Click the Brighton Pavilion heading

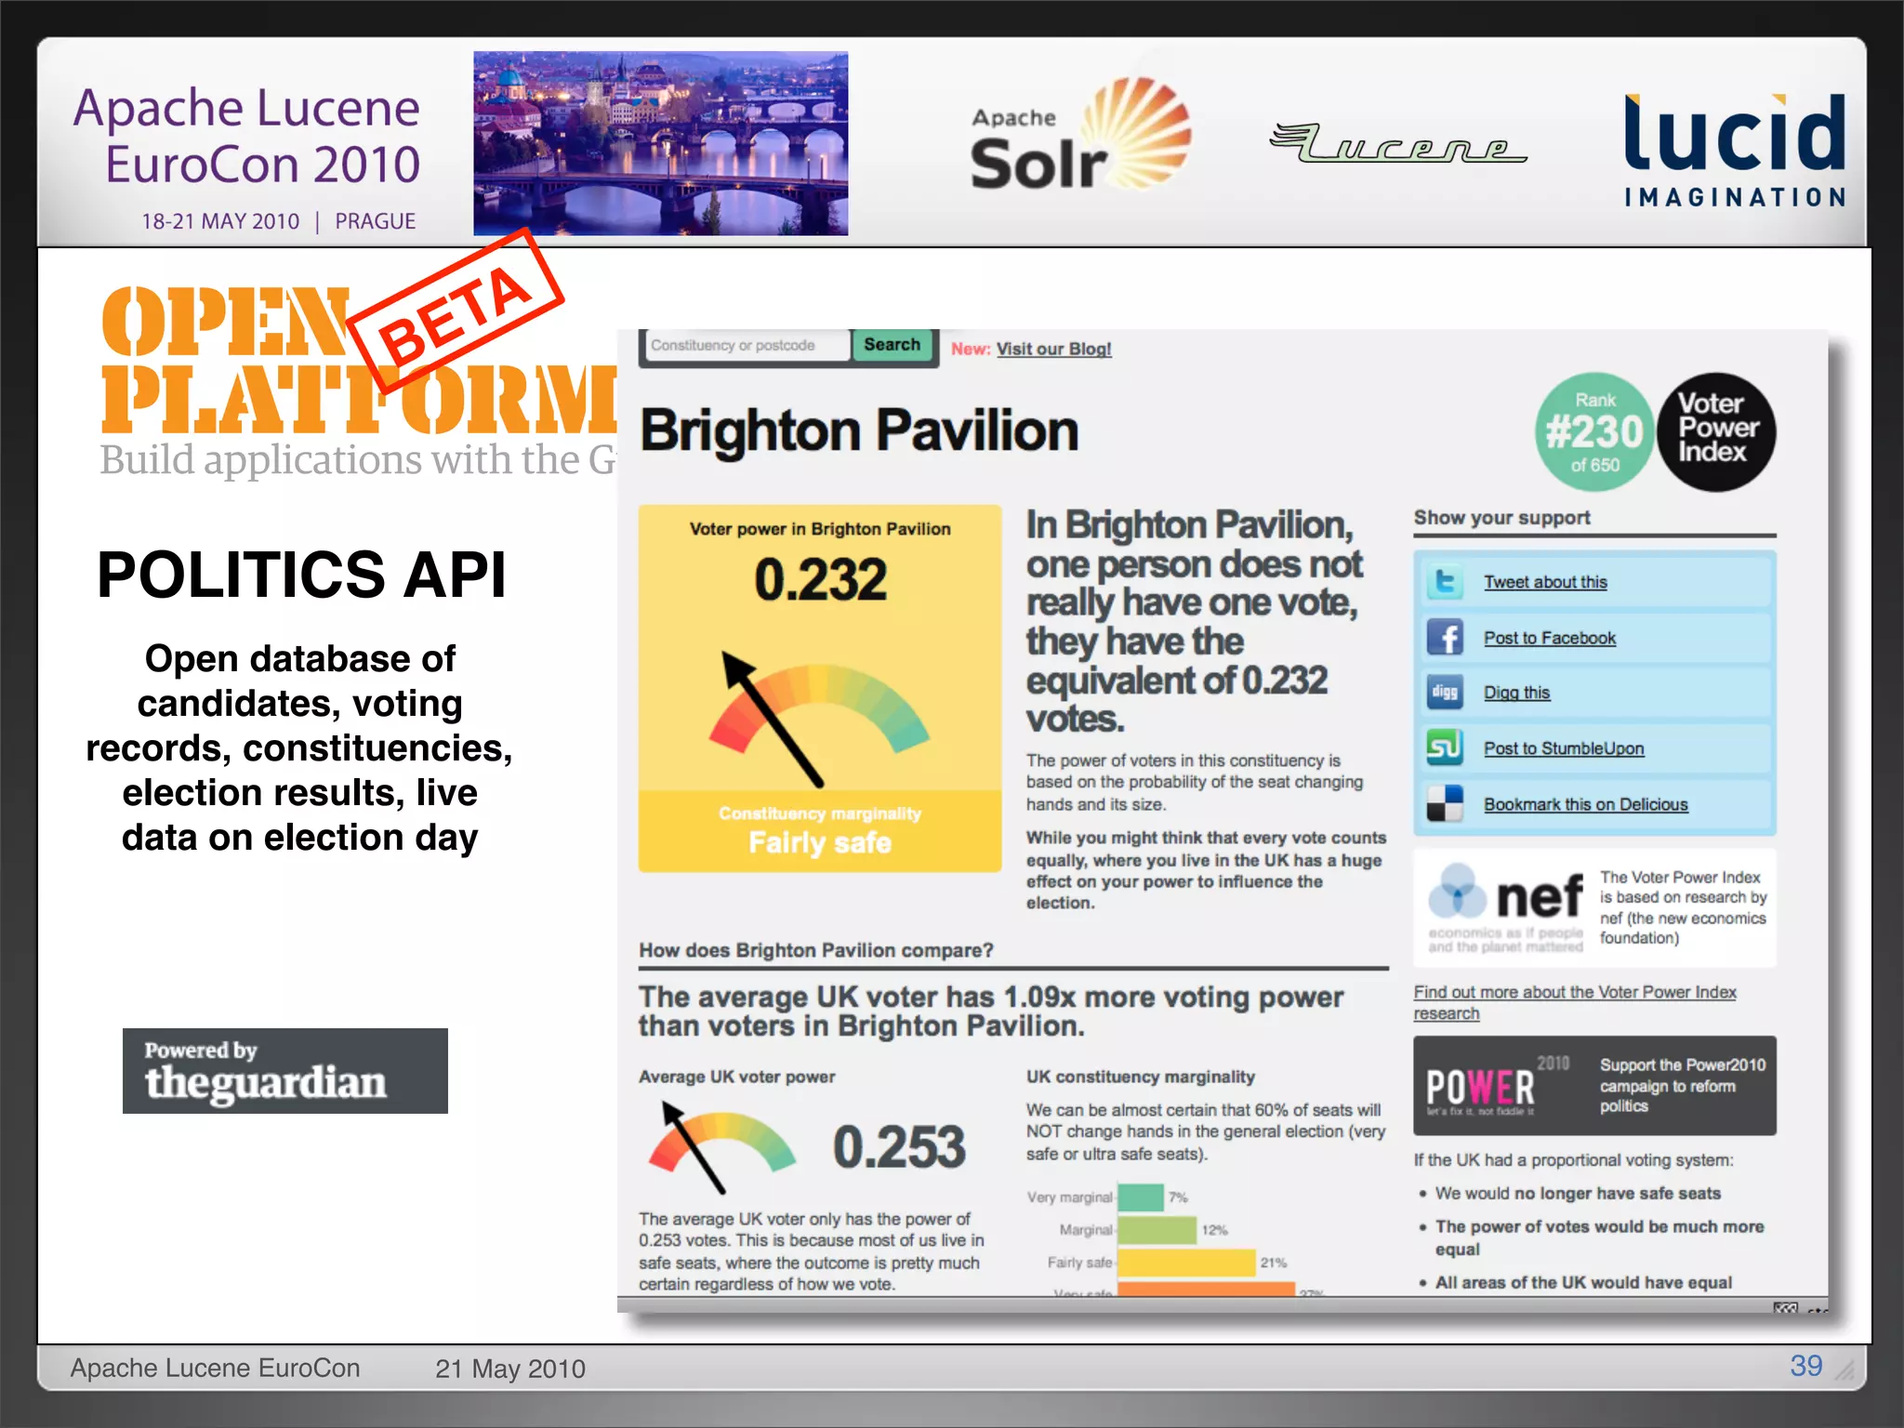click(x=859, y=431)
